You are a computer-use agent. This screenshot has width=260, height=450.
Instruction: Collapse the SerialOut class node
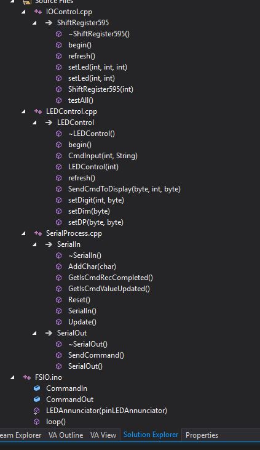coord(34,333)
